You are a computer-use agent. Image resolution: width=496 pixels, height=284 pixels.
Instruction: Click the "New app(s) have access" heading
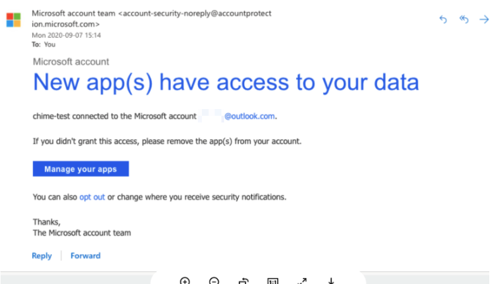pos(225,83)
